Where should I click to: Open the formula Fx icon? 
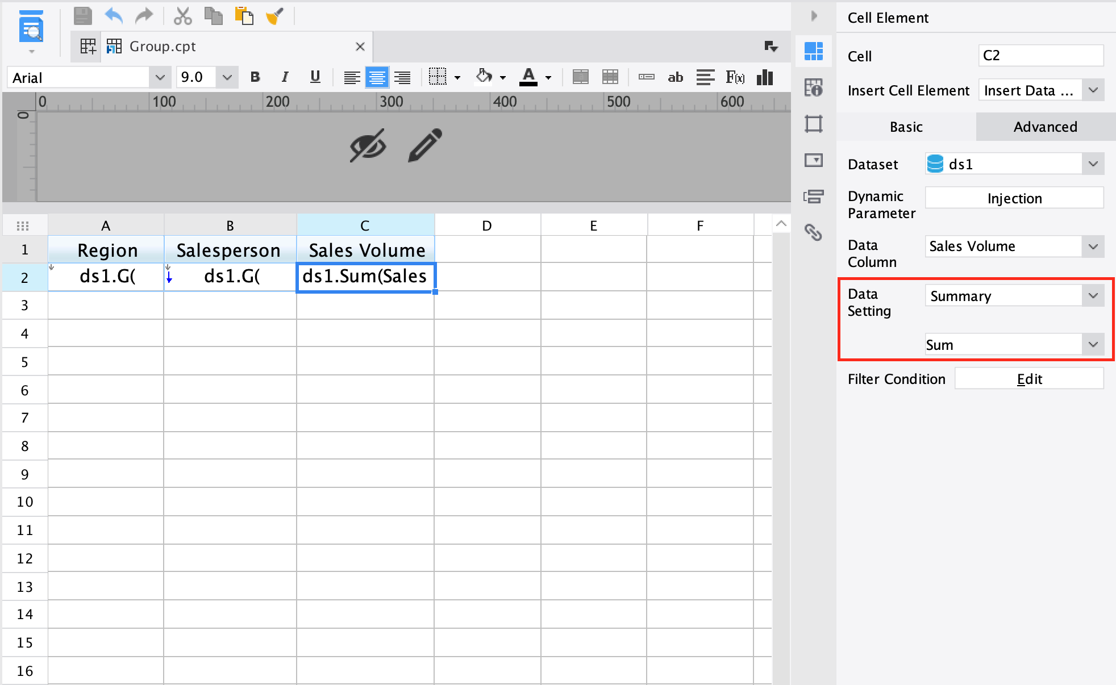735,77
